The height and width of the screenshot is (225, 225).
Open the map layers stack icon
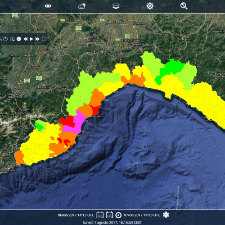pos(116,6)
